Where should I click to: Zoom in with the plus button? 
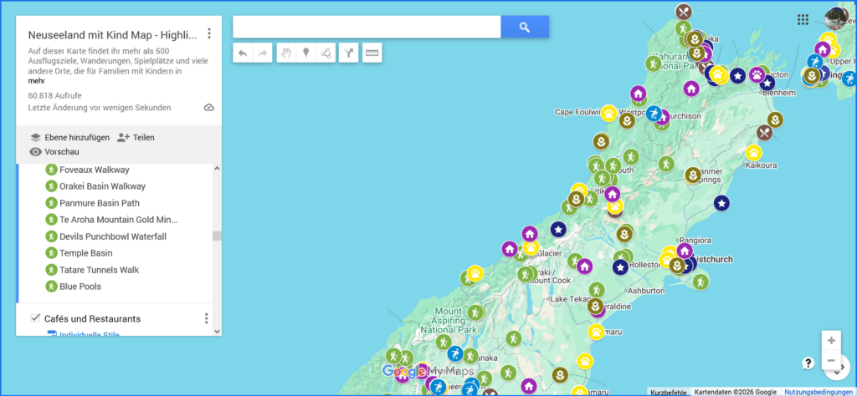[x=831, y=340]
